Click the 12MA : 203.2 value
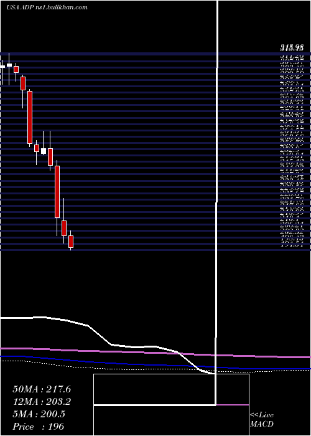This screenshot has height=436, width=311. coord(42,402)
